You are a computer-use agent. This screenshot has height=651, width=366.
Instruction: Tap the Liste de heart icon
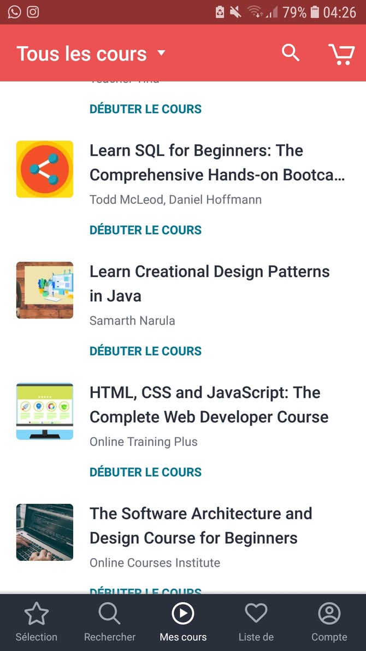(256, 613)
